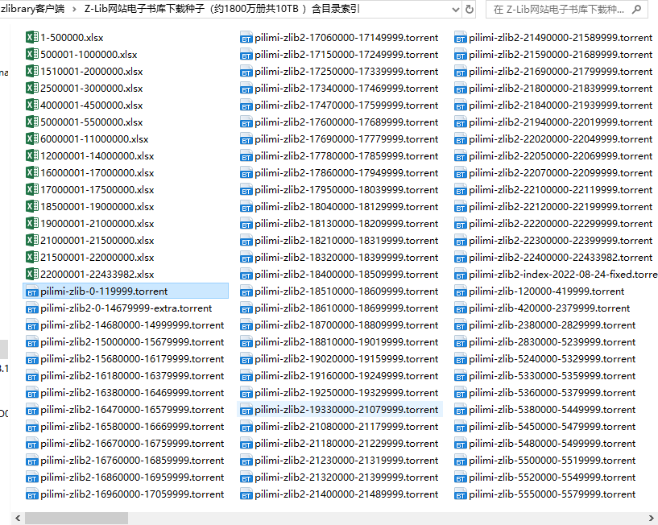Select the file pilimi-zlib-120000-419999.torrent
Image resolution: width=658 pixels, height=525 pixels.
(546, 291)
